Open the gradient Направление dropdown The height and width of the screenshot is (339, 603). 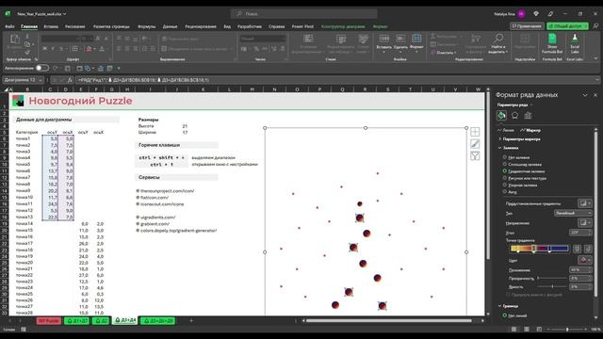(x=584, y=222)
